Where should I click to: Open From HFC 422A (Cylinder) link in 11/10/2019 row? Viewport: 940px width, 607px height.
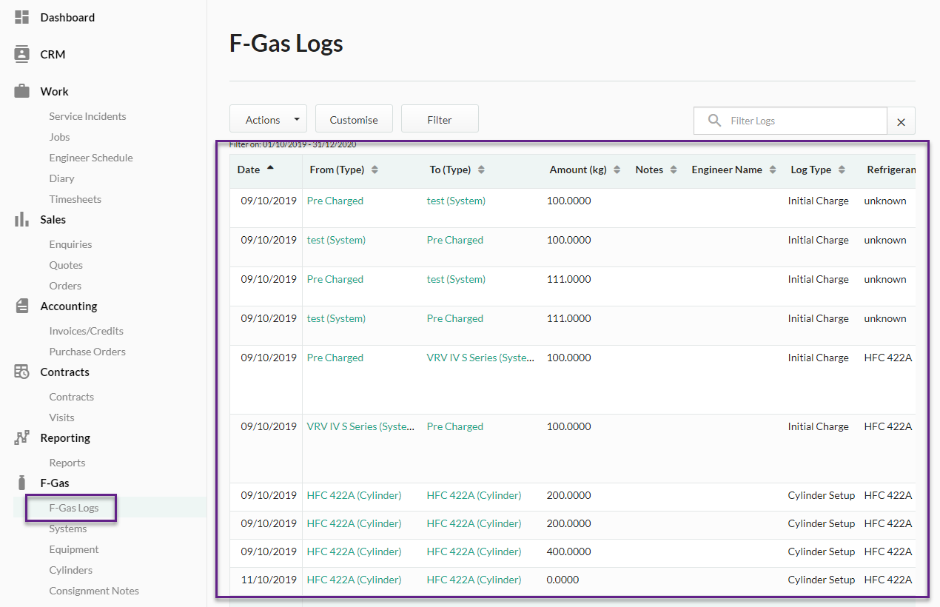coord(354,580)
